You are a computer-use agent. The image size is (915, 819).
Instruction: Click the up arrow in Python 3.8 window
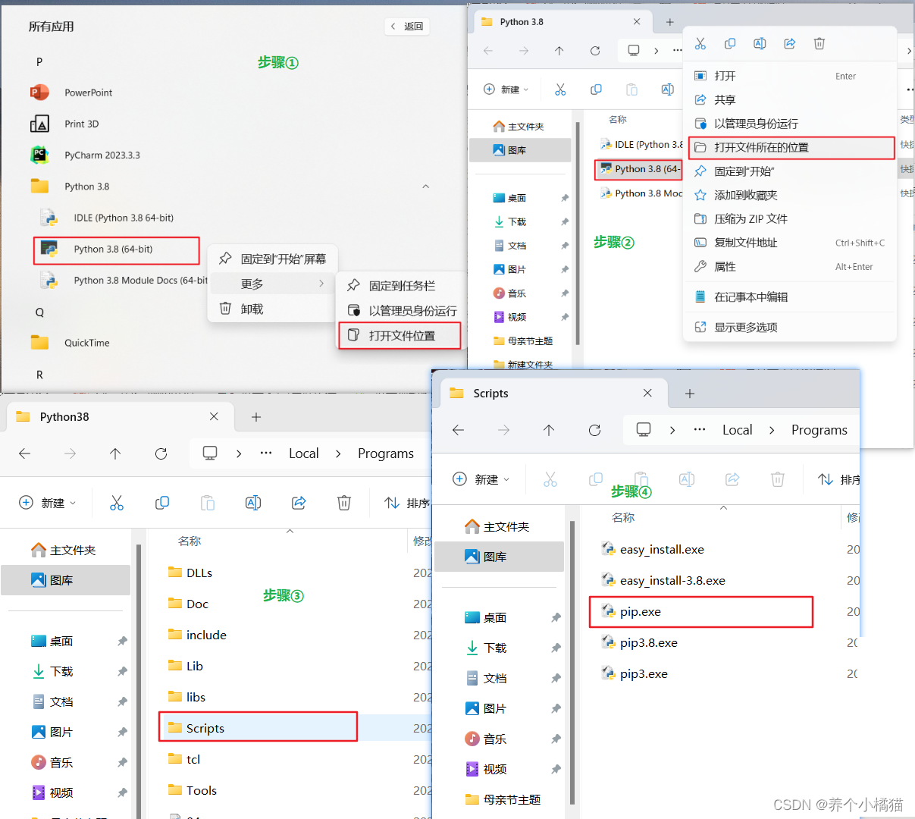[x=559, y=51]
